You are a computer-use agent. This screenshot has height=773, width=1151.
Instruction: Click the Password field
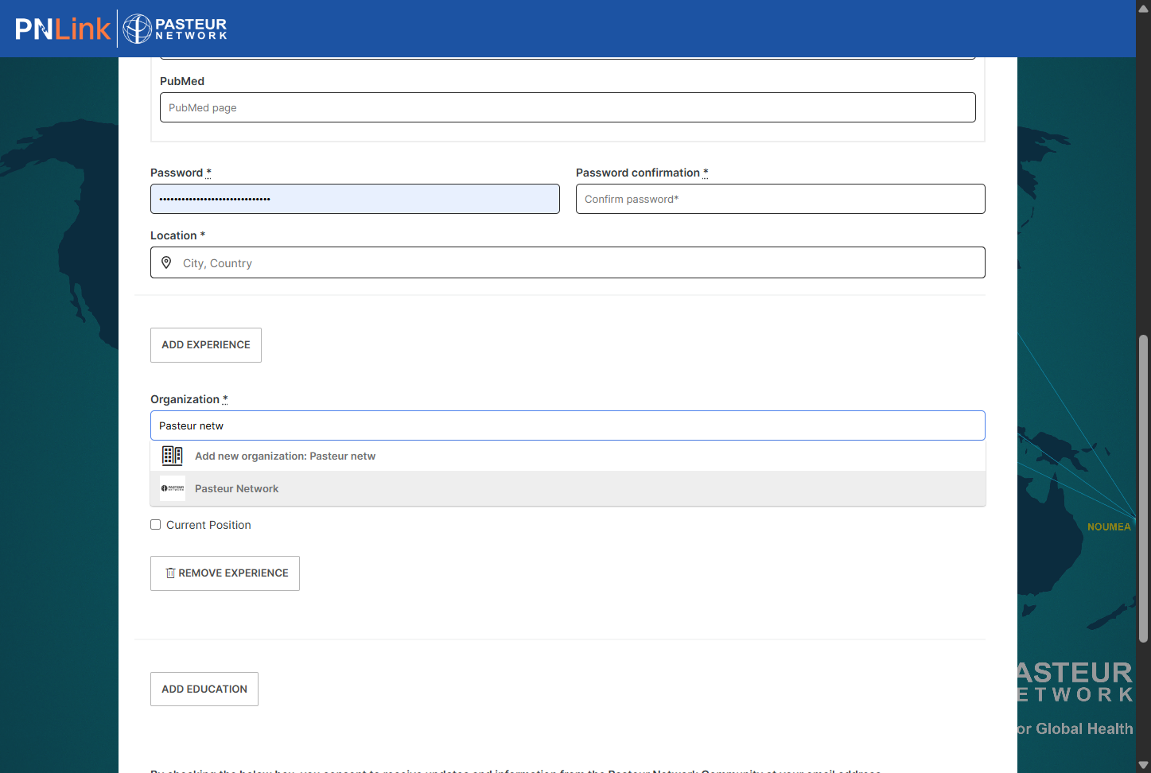[x=355, y=199]
